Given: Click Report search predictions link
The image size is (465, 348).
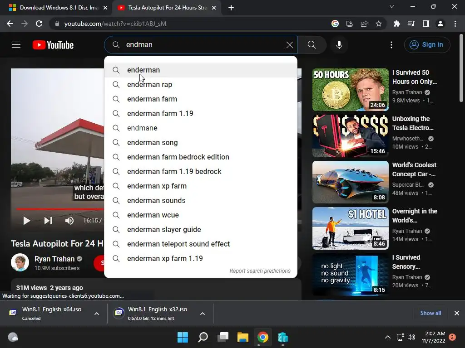Looking at the screenshot, I should pyautogui.click(x=260, y=271).
